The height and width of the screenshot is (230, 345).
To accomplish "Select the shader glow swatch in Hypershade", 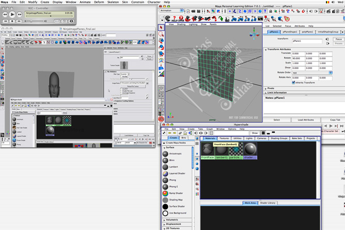I will [x=250, y=151].
